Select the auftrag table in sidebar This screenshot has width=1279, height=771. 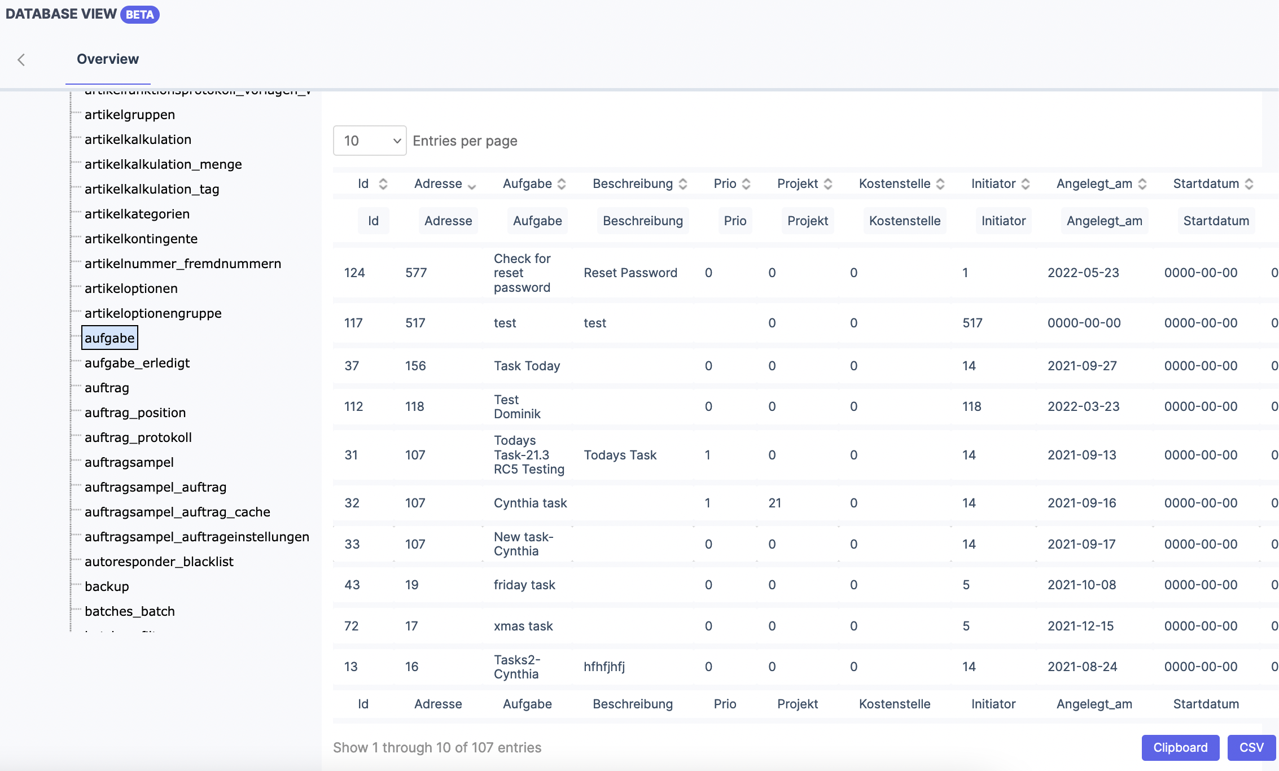click(x=107, y=388)
